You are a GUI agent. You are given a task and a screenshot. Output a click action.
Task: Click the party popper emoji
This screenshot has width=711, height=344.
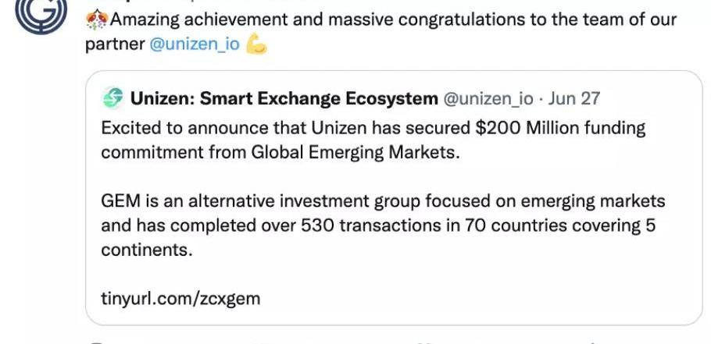coord(97,20)
